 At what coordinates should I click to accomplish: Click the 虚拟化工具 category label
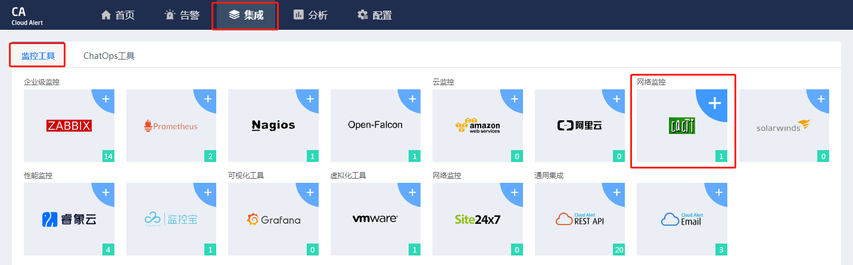point(348,176)
